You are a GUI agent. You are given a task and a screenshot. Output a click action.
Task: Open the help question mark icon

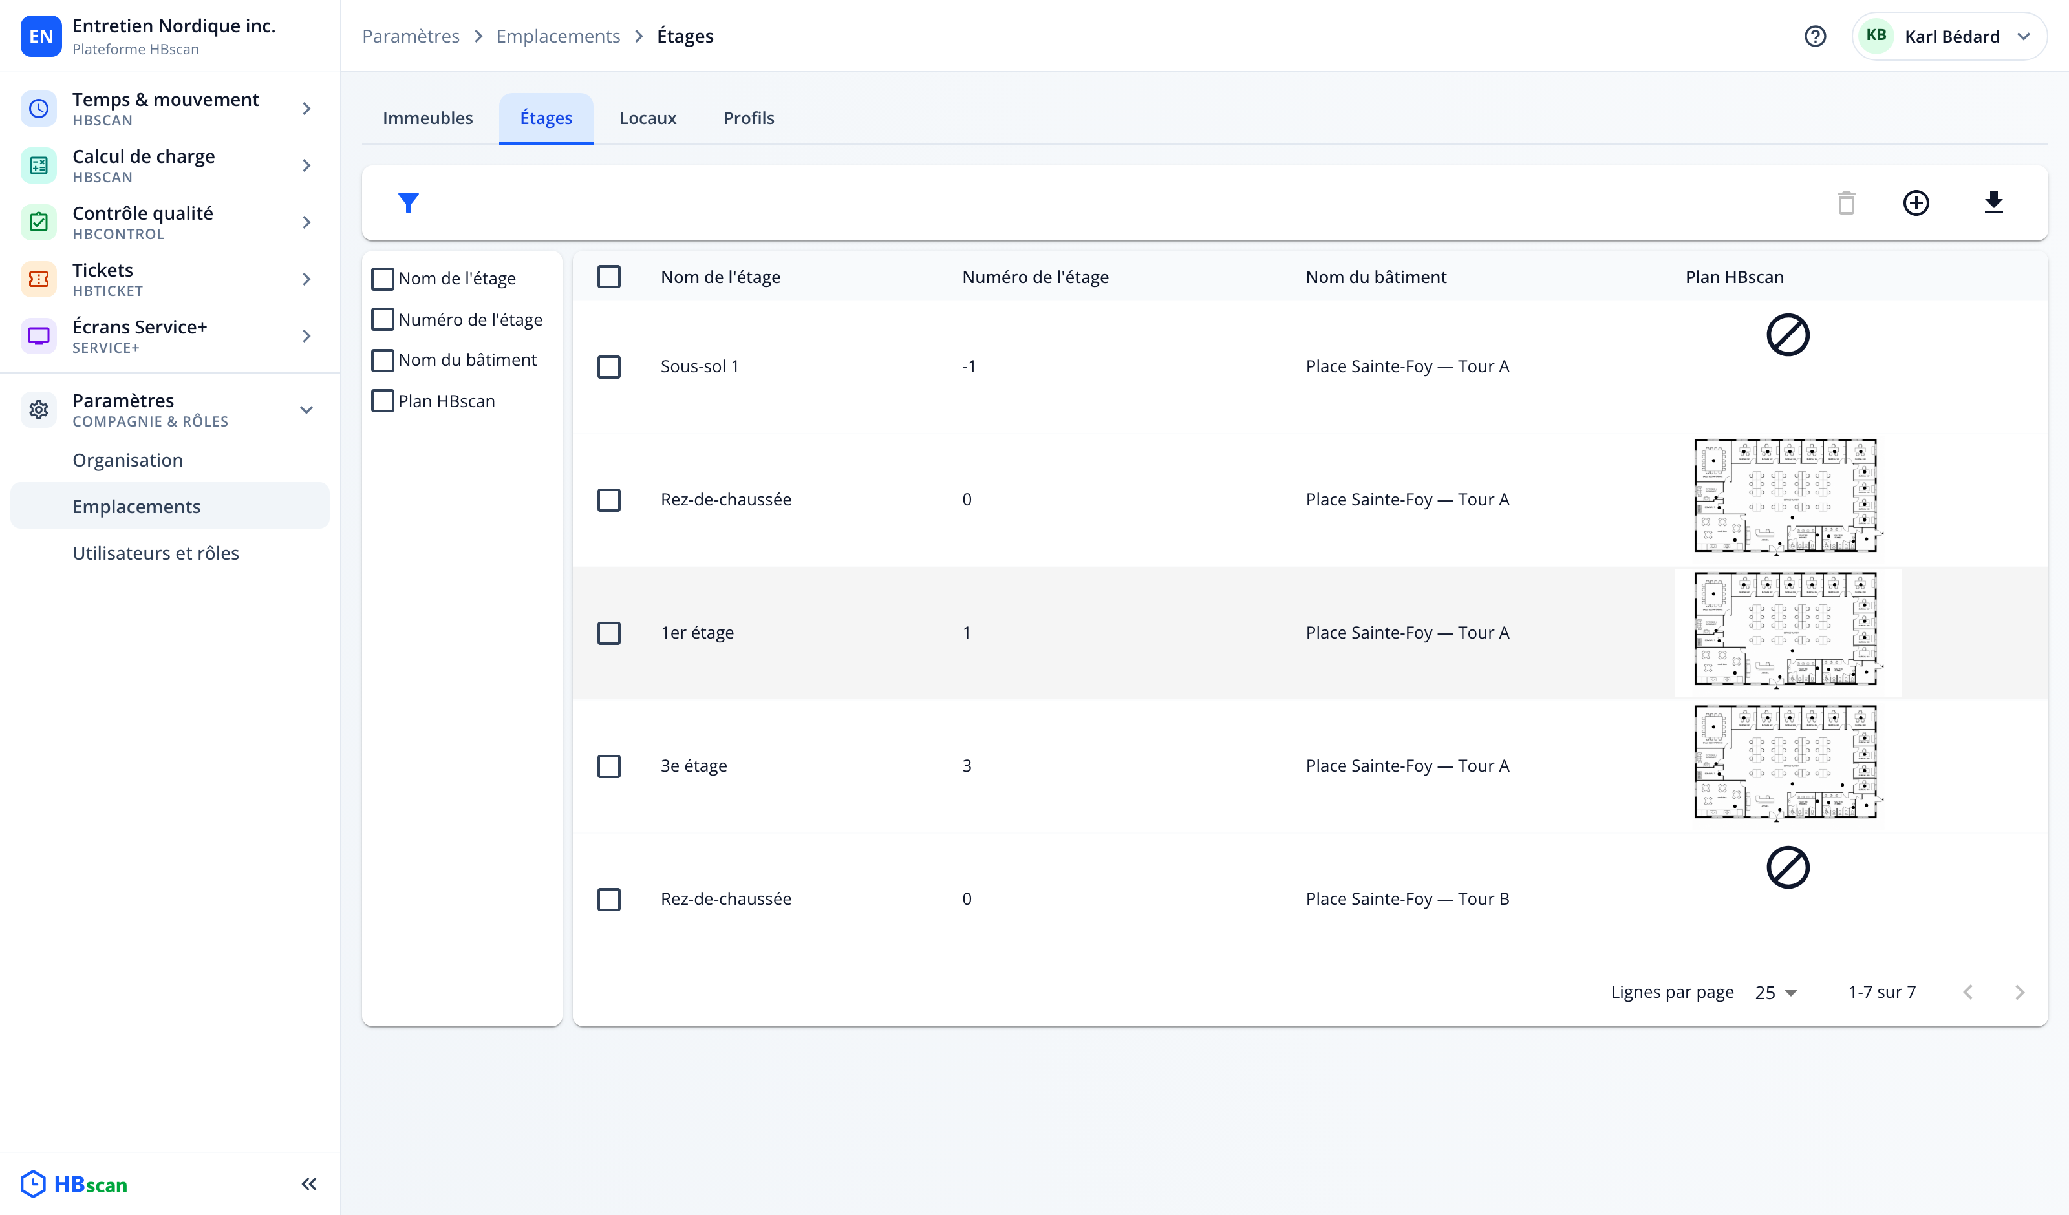[1814, 36]
